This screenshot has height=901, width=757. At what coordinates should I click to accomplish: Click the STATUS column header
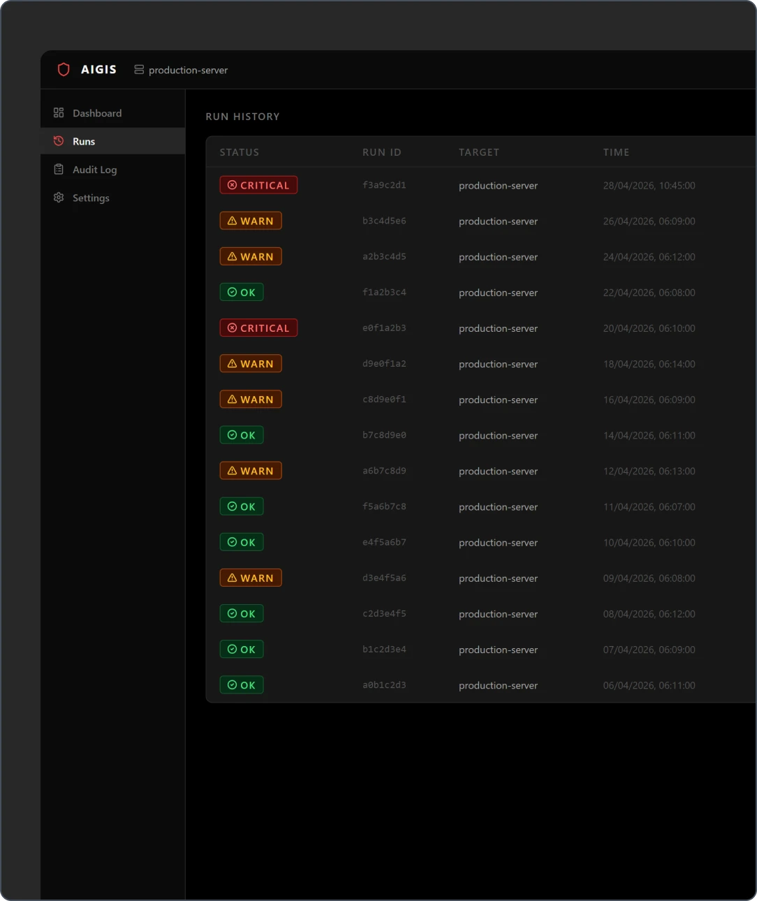point(240,152)
